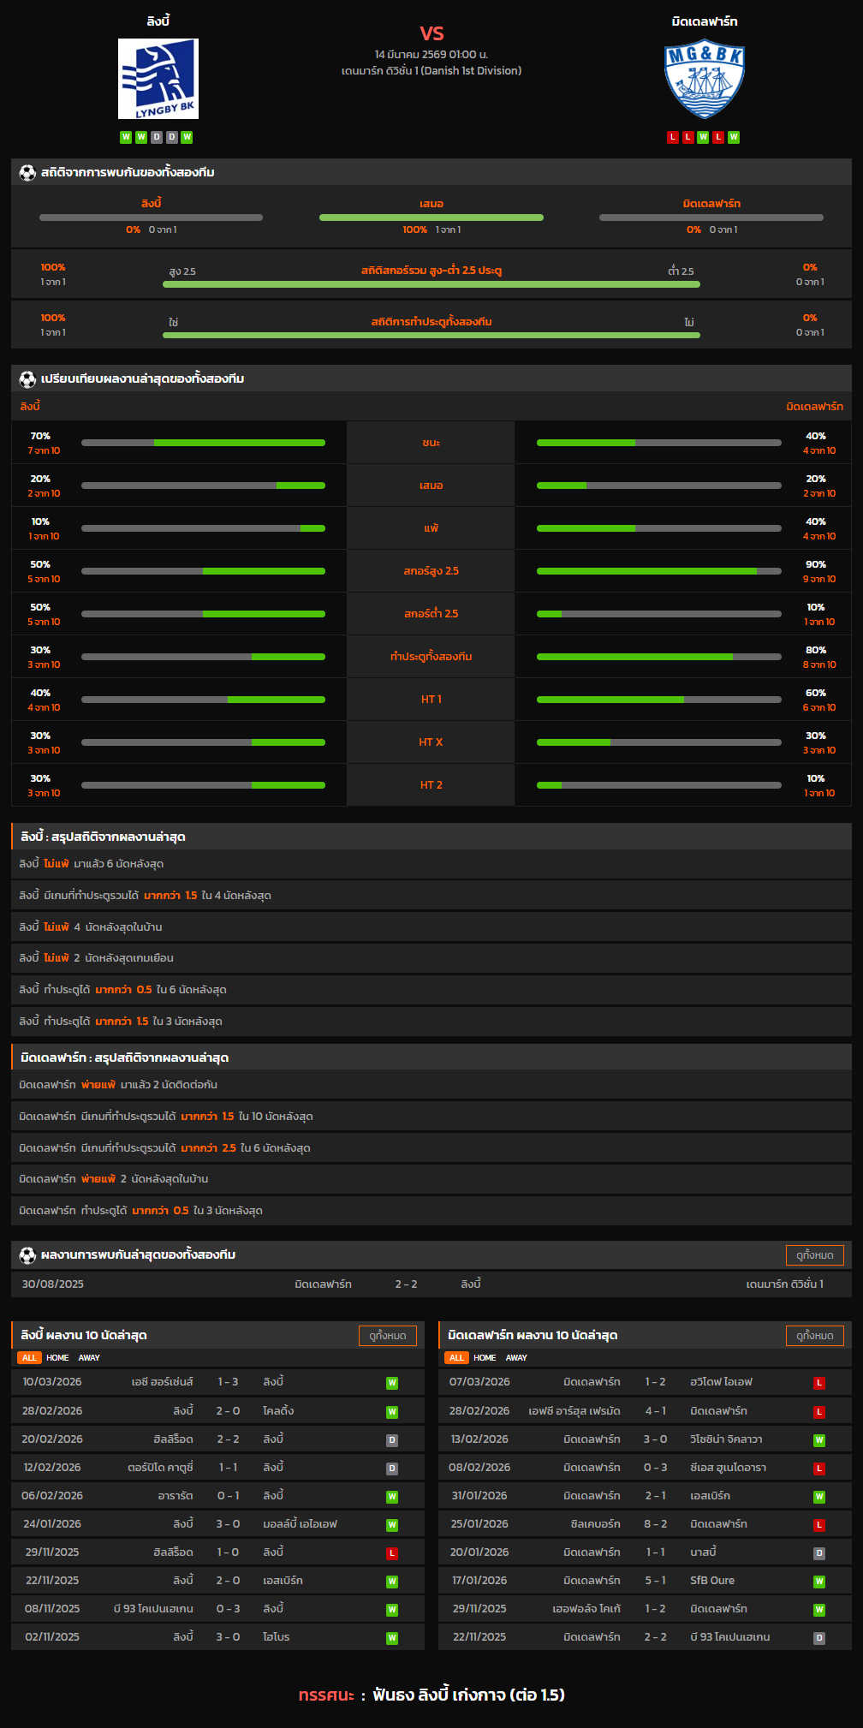863x1728 pixels.
Task: Select HOME filter in Middelfart results
Action: pyautogui.click(x=485, y=1358)
